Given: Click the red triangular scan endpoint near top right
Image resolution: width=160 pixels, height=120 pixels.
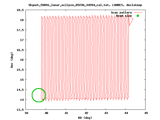Looking at the screenshot, I should pyautogui.click(x=131, y=20).
